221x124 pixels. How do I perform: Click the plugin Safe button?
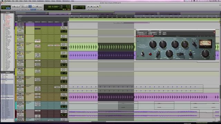point(160,34)
